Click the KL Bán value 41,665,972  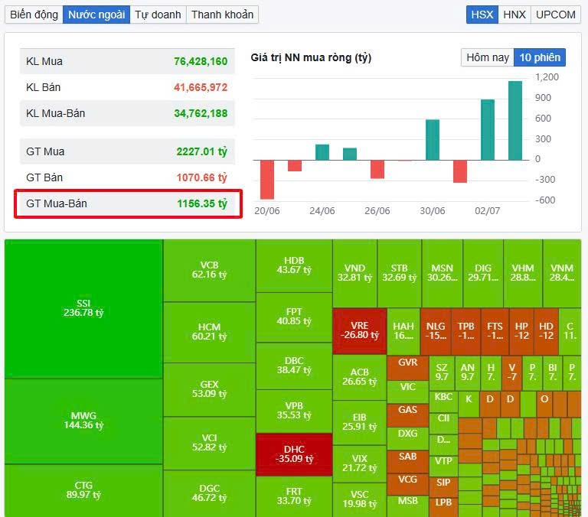(x=201, y=87)
